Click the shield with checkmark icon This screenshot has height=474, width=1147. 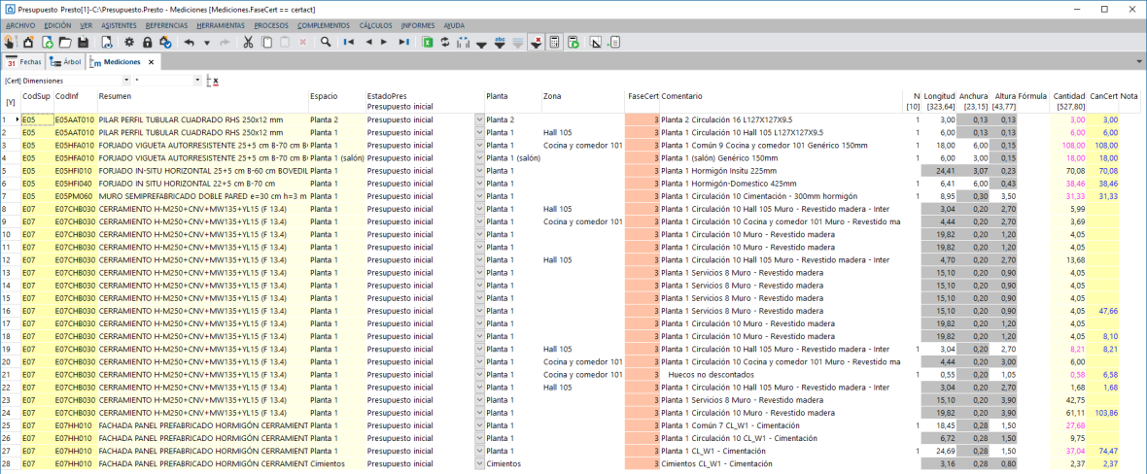[166, 43]
